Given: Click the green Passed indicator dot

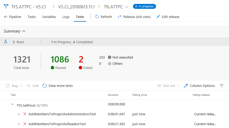Looking at the screenshot, I should [x=52, y=68].
